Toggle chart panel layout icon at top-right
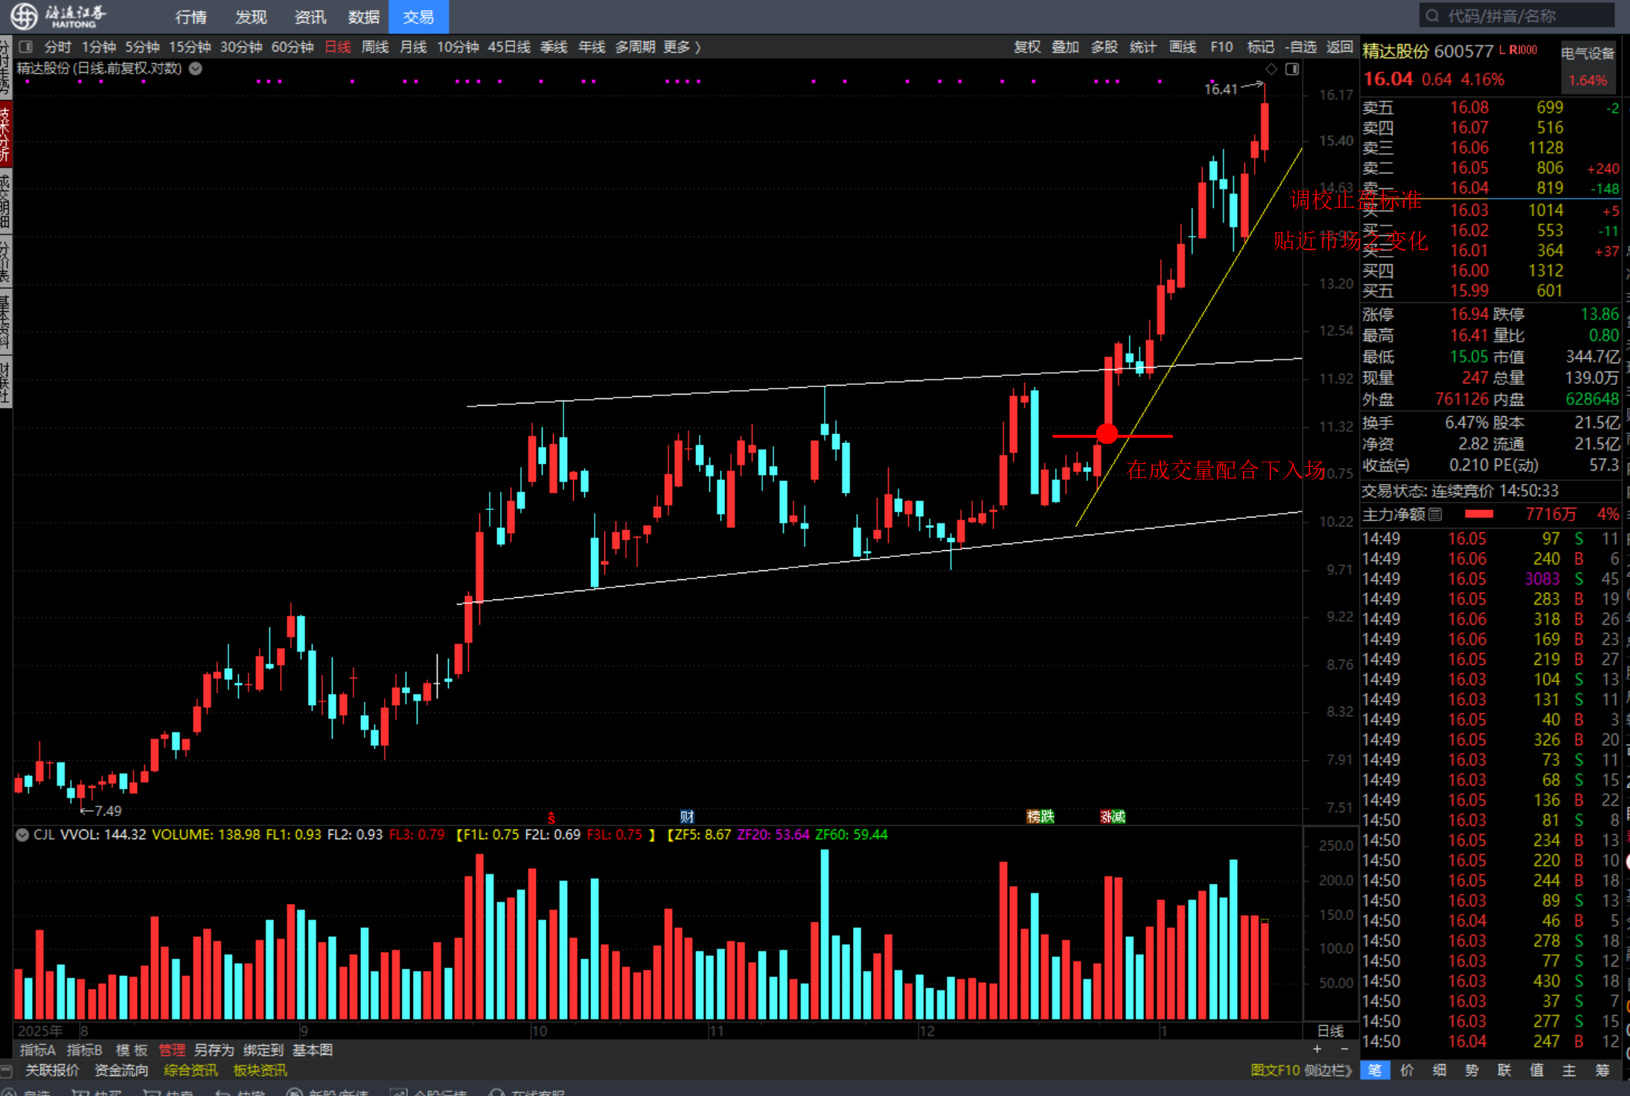Viewport: 1630px width, 1096px height. pos(1292,68)
